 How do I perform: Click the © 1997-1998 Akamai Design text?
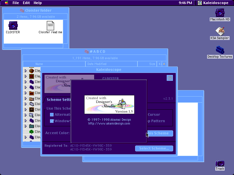(109, 120)
